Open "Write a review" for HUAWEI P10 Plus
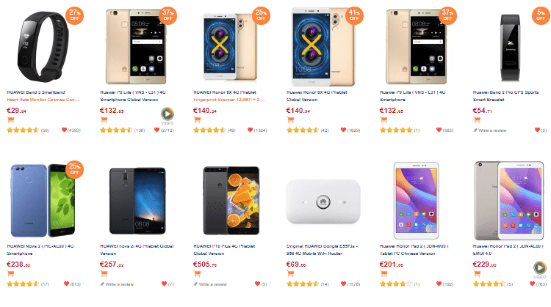551x307 pixels. pos(213,283)
